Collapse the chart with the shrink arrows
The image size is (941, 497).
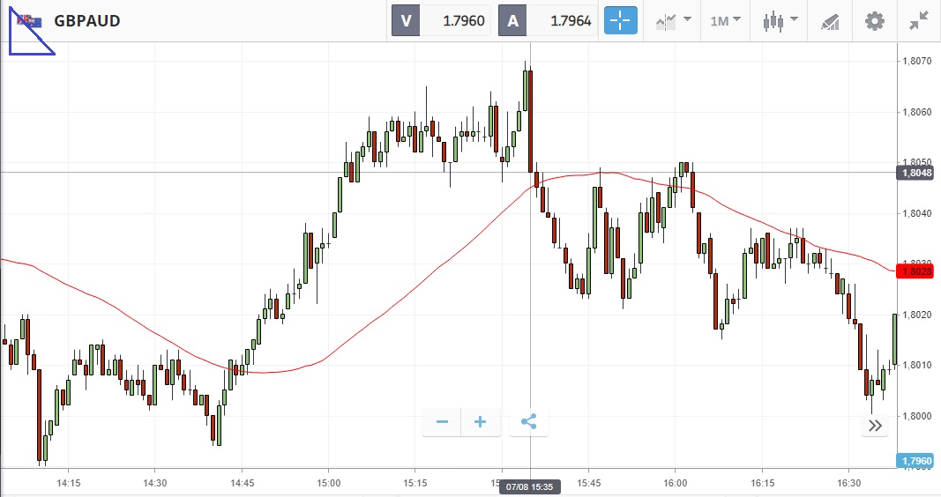pos(919,20)
